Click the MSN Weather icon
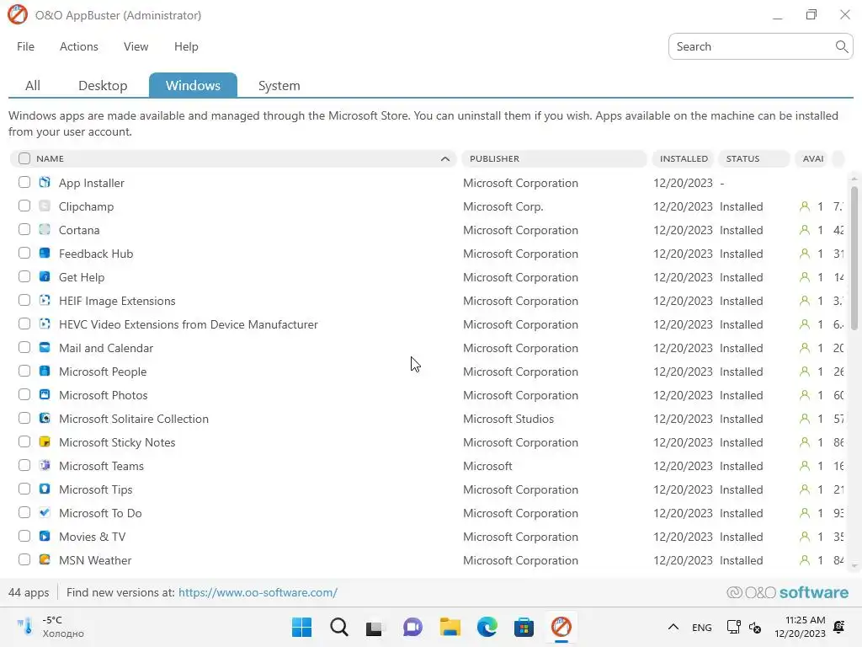Image resolution: width=862 pixels, height=647 pixels. [45, 560]
